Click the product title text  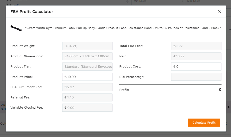pyautogui.click(x=123, y=28)
